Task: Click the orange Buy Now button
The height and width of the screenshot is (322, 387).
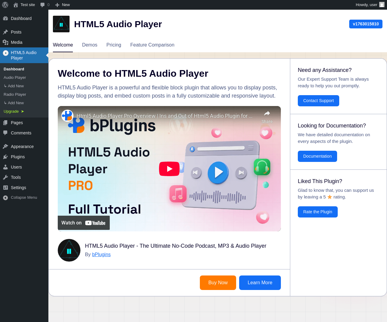Action: [218, 283]
